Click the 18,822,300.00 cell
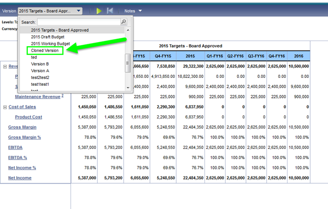328x209 pixels. point(190,76)
